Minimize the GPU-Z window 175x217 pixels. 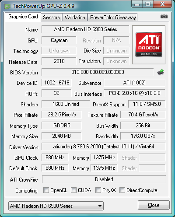tap(137, 4)
